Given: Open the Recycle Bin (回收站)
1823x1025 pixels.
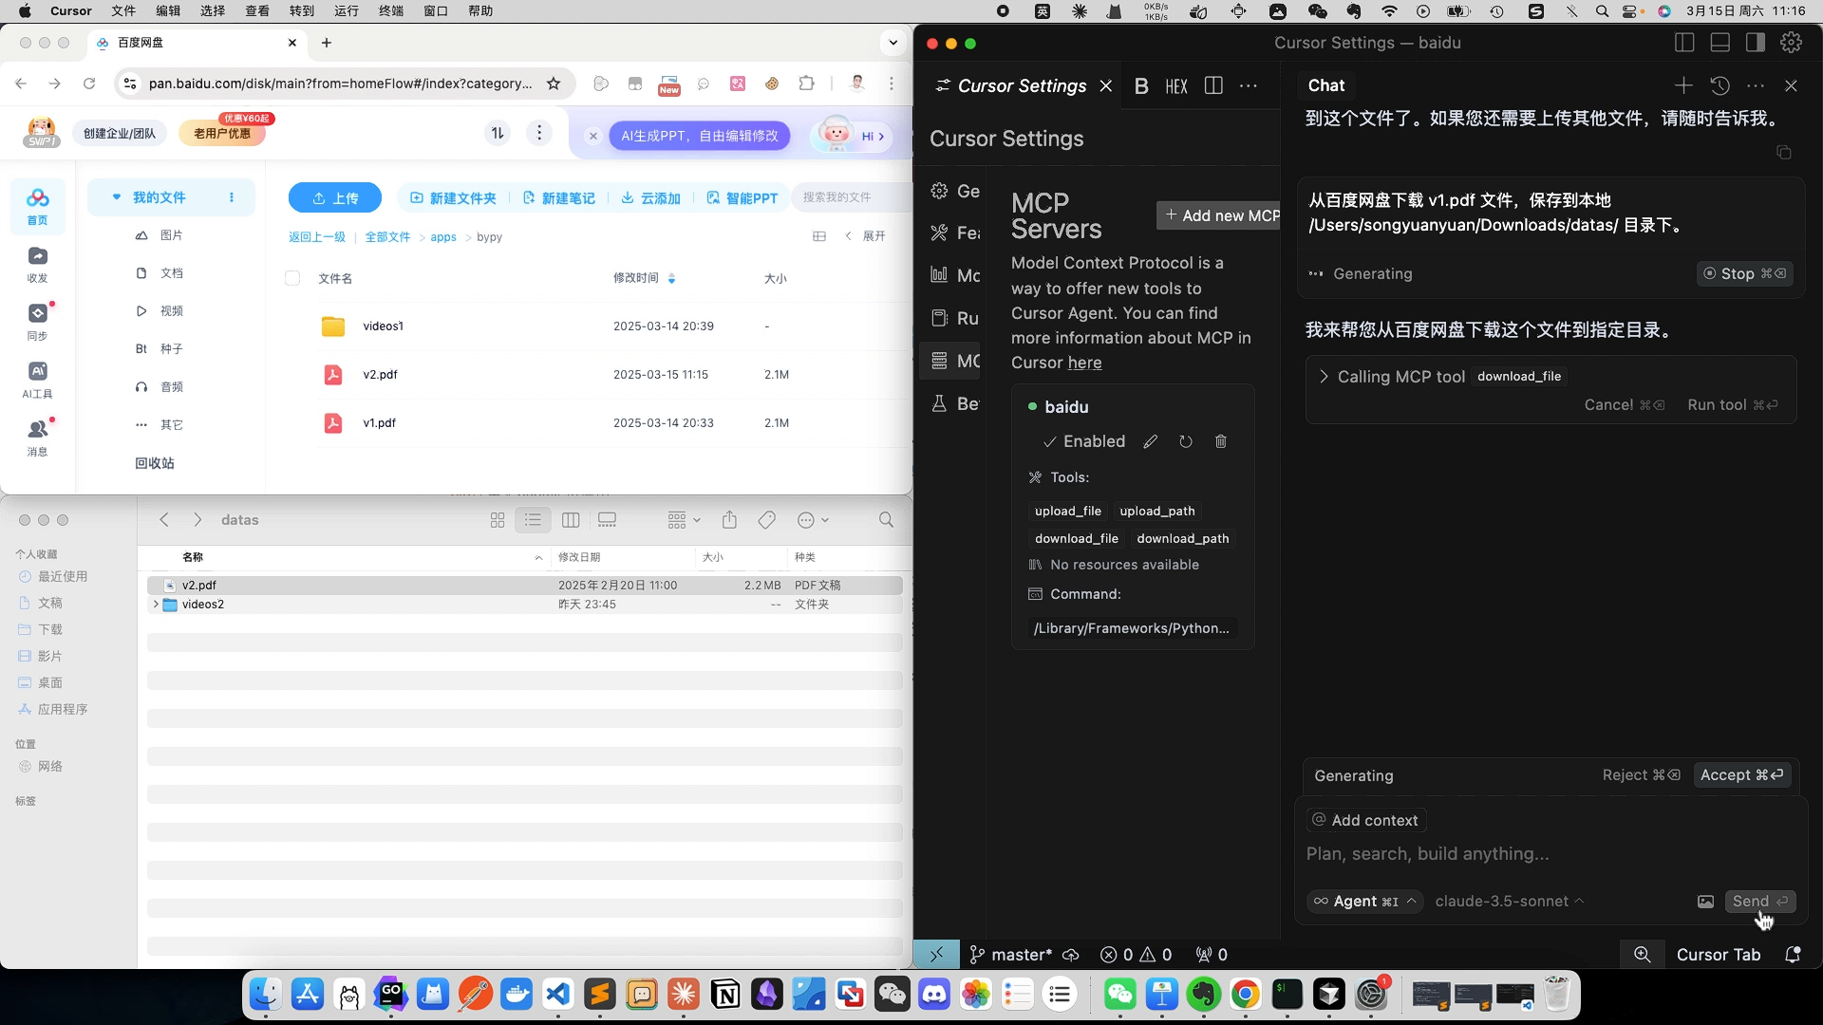Looking at the screenshot, I should point(155,463).
